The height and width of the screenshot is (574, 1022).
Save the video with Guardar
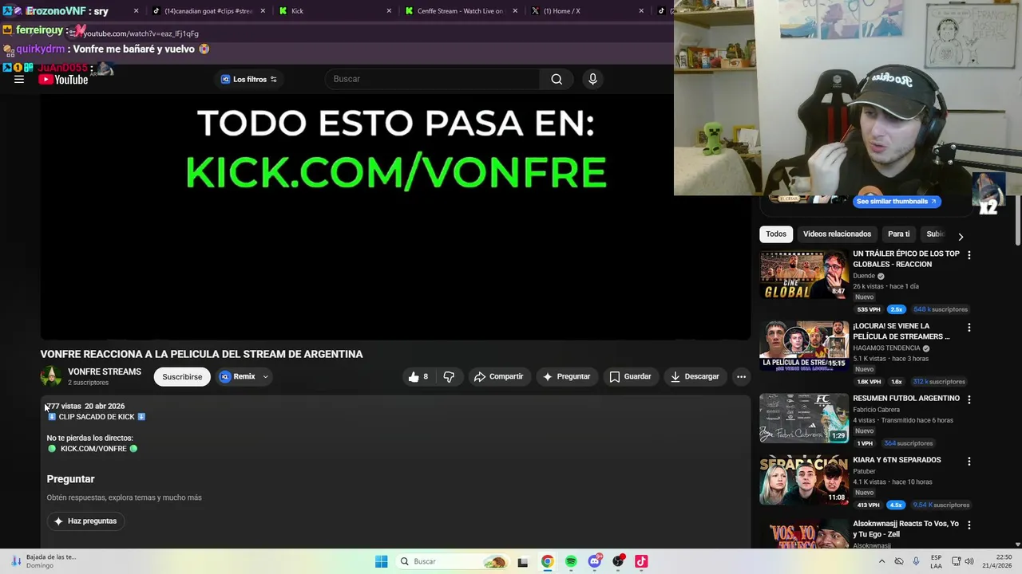[630, 376]
